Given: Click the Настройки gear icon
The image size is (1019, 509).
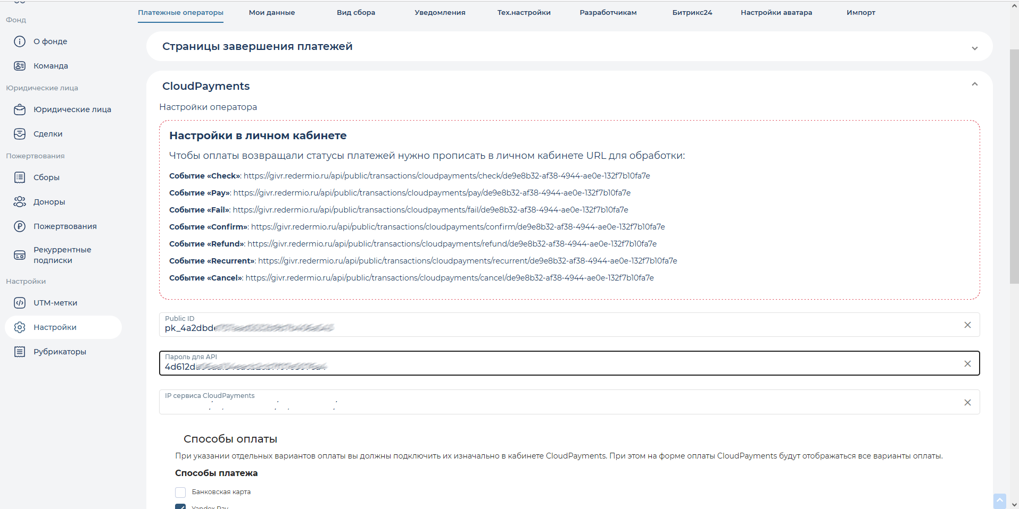Looking at the screenshot, I should [20, 327].
